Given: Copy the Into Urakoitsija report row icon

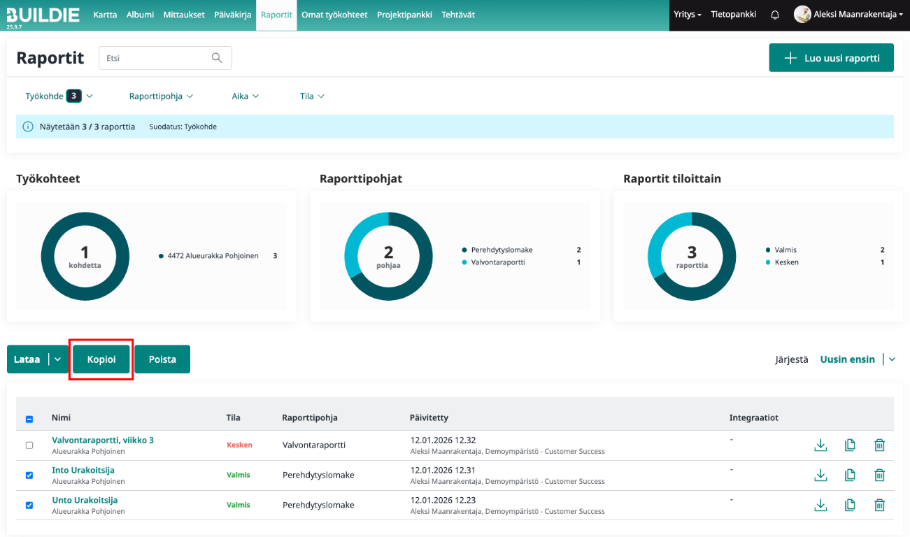Looking at the screenshot, I should tap(850, 475).
